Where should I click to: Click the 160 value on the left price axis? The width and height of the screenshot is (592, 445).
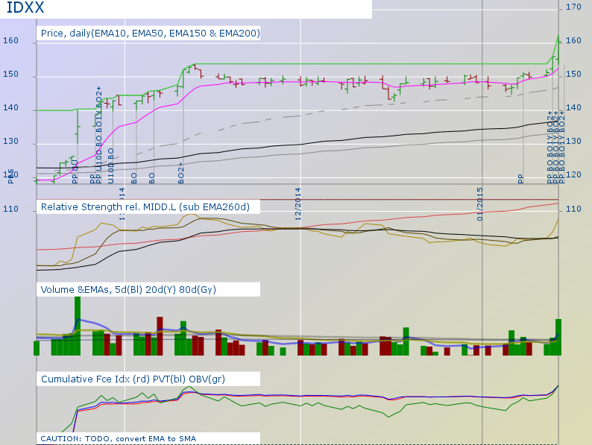[10, 40]
